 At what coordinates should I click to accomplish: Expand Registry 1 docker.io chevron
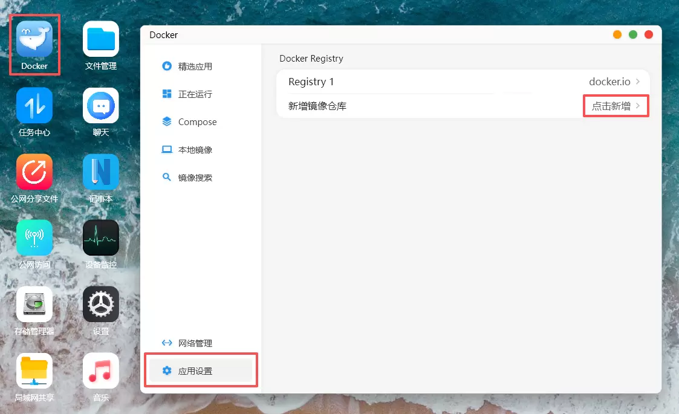[x=638, y=82]
